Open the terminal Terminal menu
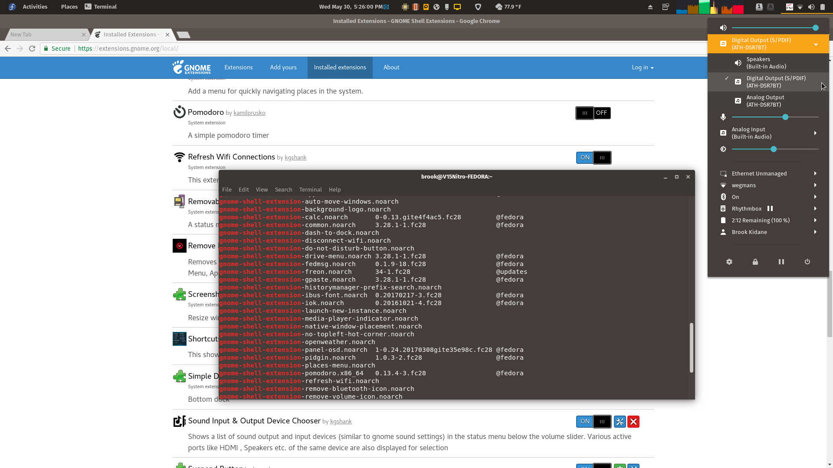Viewport: 833px width, 468px height. click(310, 189)
